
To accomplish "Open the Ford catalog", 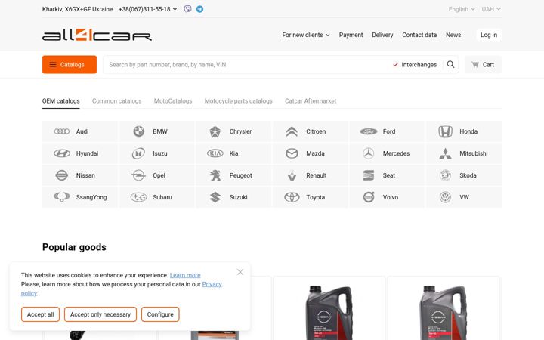I will coord(387,131).
